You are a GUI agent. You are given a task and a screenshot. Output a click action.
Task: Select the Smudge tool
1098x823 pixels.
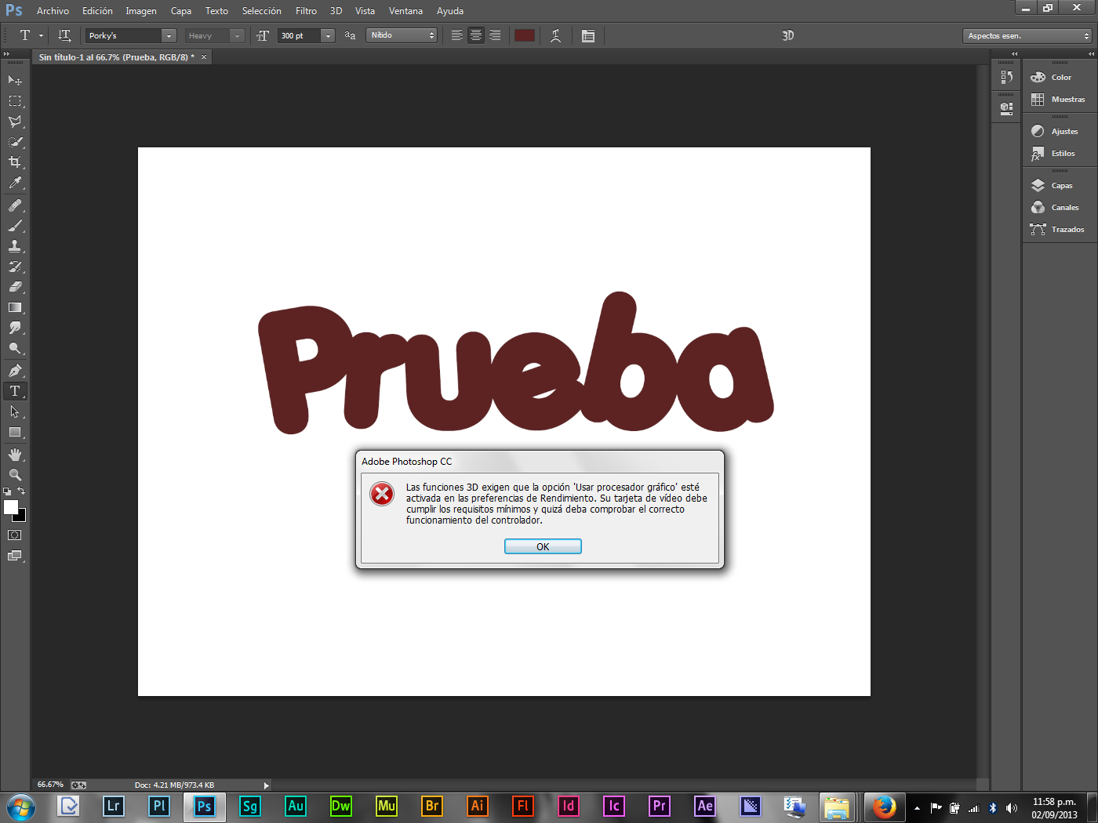(x=15, y=328)
